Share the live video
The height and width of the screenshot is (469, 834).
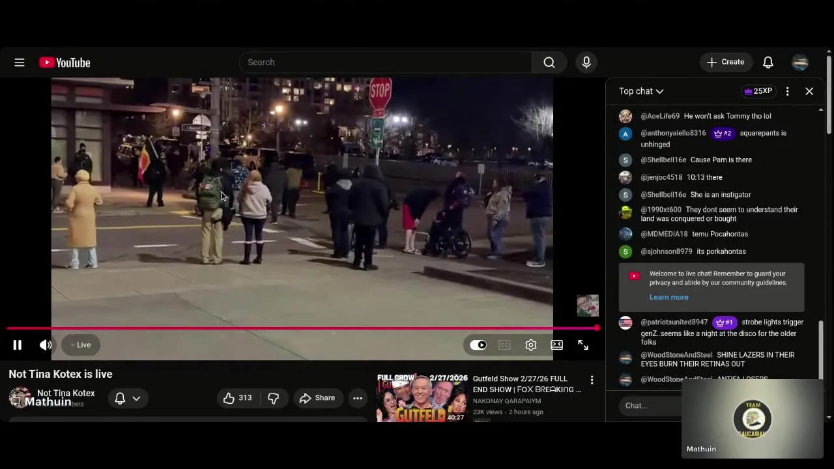click(x=317, y=398)
